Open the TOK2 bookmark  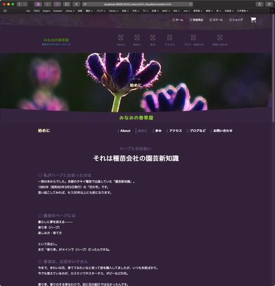[x=36, y=11]
